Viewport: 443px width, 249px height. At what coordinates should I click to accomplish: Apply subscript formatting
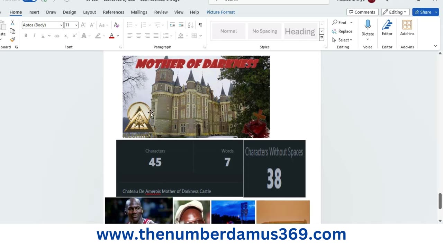66,36
